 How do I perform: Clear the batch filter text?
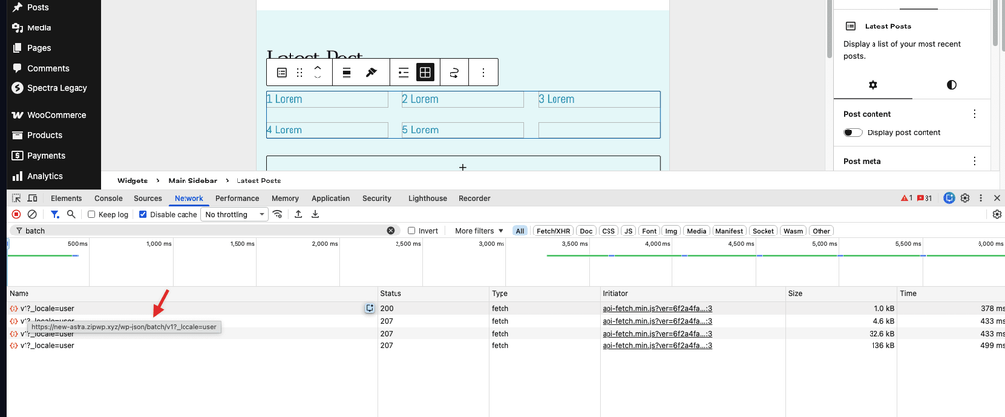[x=391, y=230]
